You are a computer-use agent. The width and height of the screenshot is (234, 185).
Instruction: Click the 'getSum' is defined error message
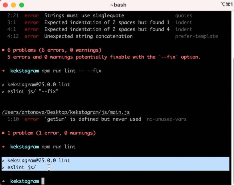tap(93, 119)
